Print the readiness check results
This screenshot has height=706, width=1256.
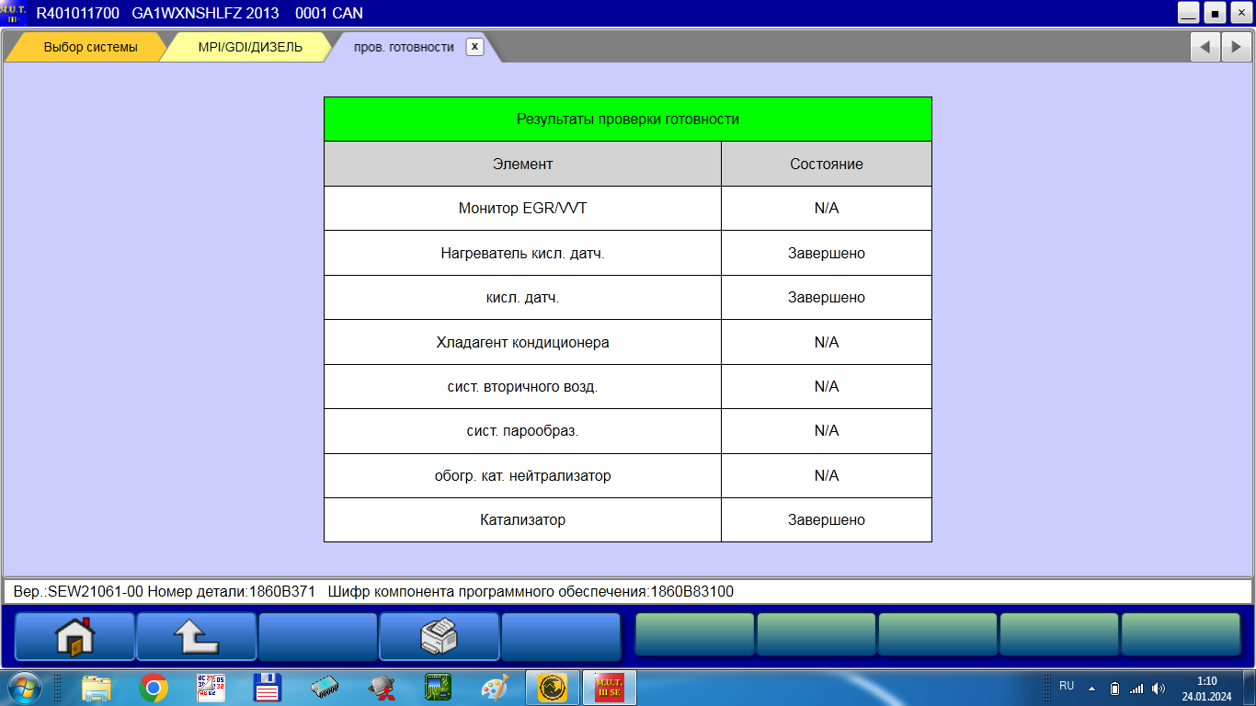tap(439, 636)
